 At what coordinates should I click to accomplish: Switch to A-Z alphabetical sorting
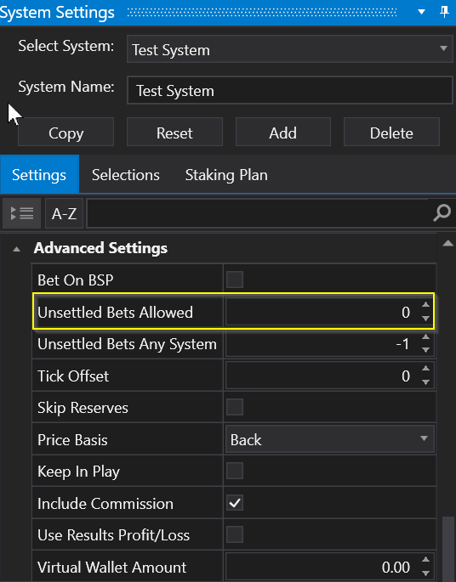[x=64, y=213]
